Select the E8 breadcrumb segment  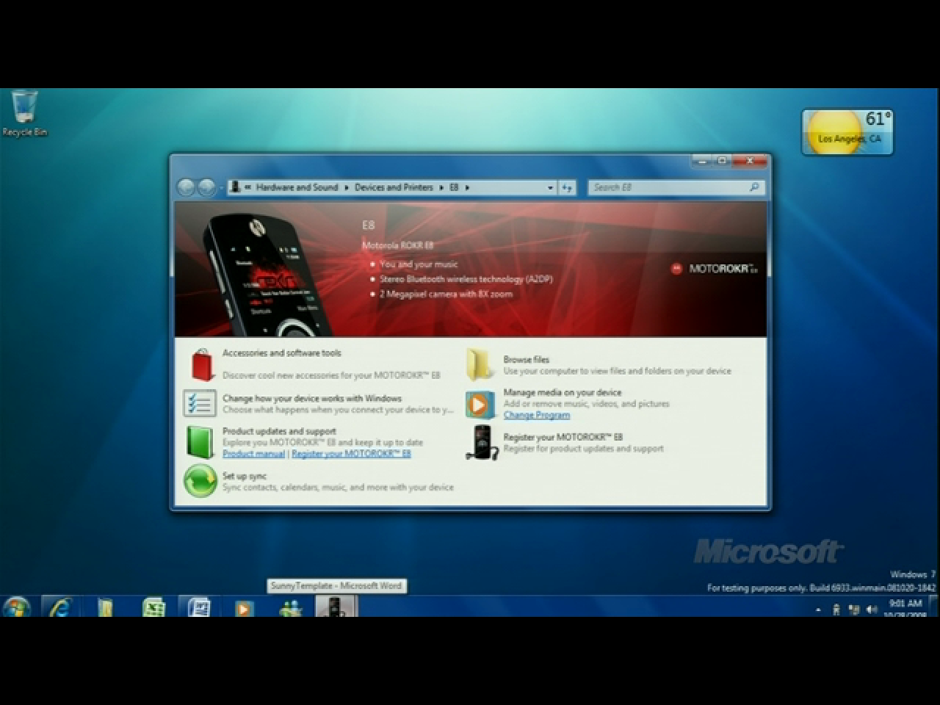point(454,187)
